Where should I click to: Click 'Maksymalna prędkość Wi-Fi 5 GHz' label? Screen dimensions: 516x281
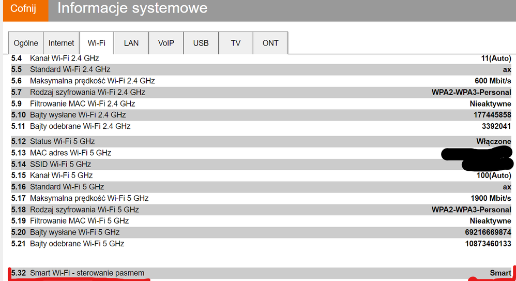[89, 198]
